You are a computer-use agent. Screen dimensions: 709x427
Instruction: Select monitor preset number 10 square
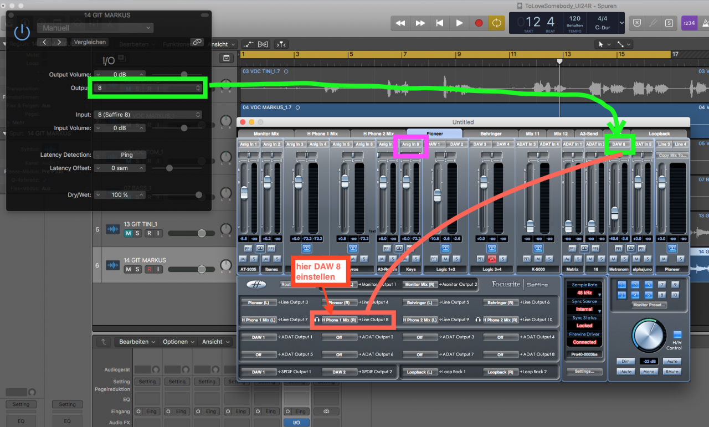click(x=675, y=295)
